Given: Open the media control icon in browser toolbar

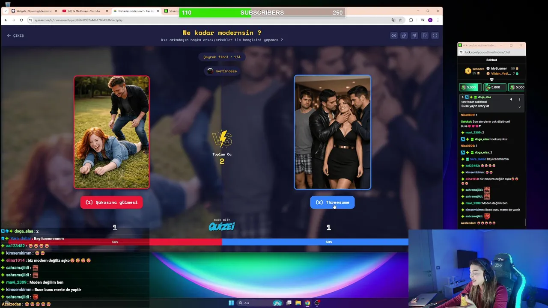Looking at the screenshot, I should 423,20.
